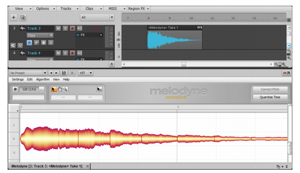Open the No Preset dropdown
The width and height of the screenshot is (300, 173).
click(28, 73)
